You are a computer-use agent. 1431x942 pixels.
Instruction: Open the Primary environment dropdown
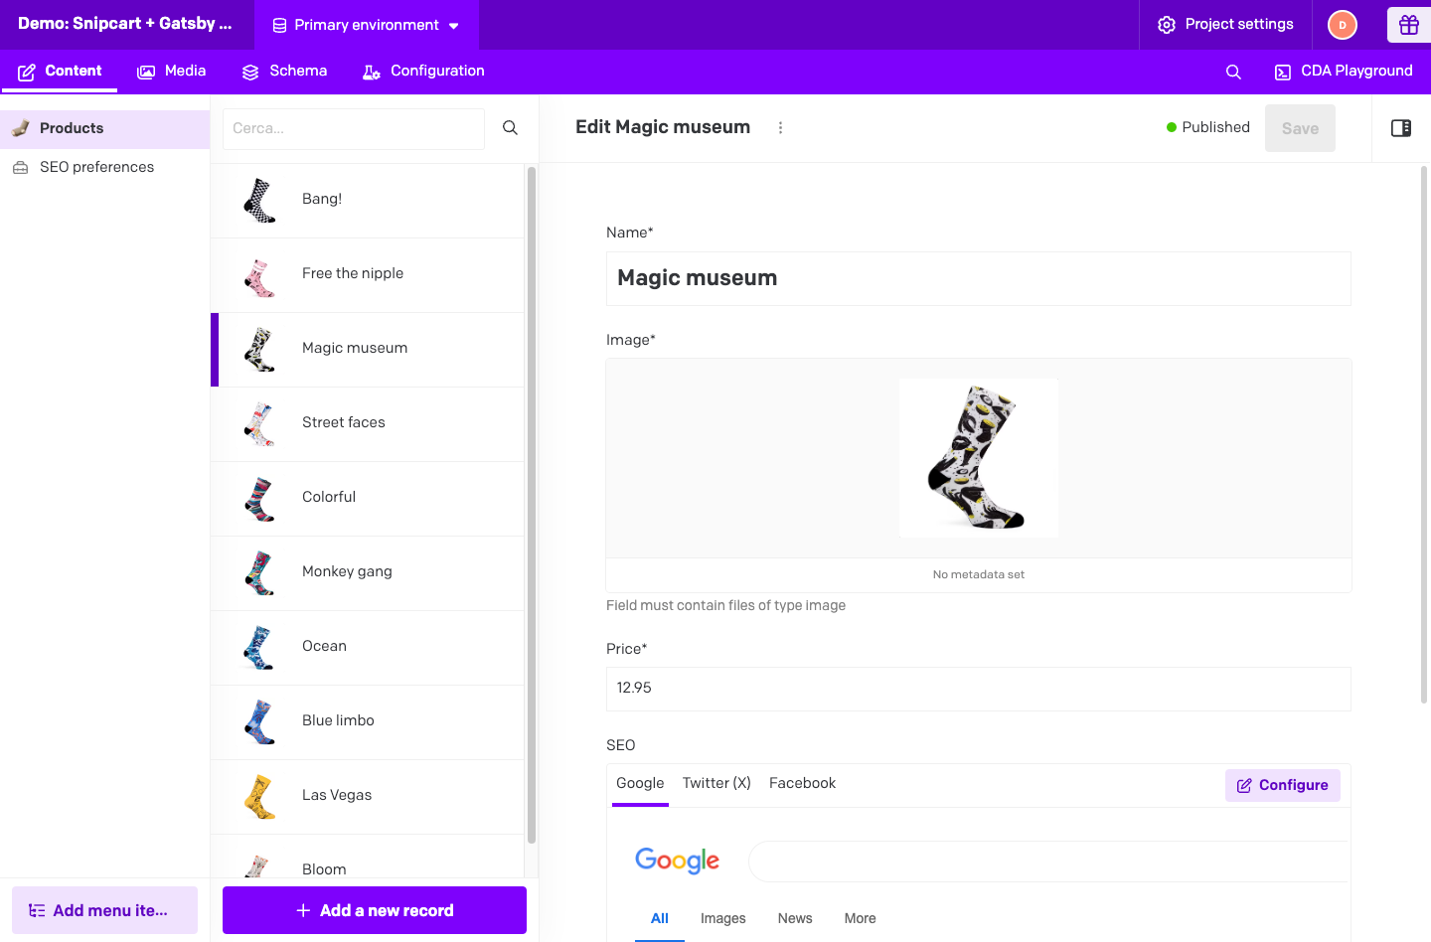(366, 25)
